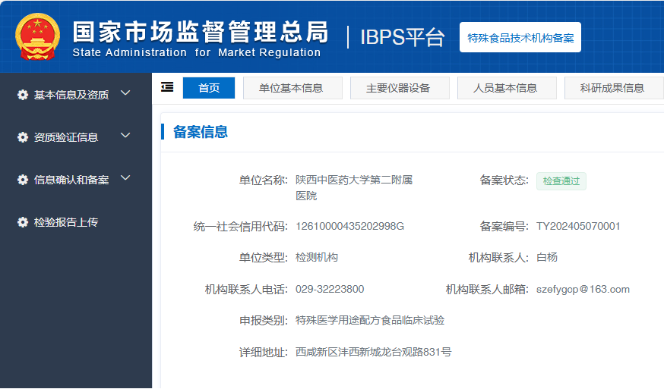664x389 pixels.
Task: Click the 机构联系人 field label
Action: coord(498,258)
